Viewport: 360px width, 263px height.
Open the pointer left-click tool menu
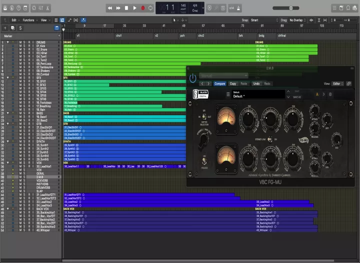pyautogui.click(x=175, y=20)
